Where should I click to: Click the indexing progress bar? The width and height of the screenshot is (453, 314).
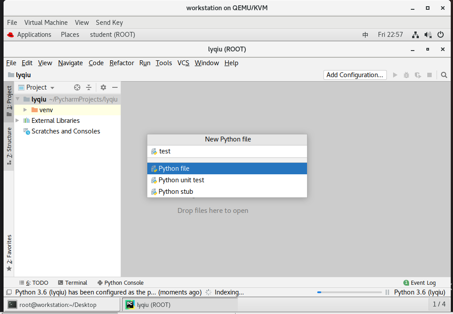point(349,292)
